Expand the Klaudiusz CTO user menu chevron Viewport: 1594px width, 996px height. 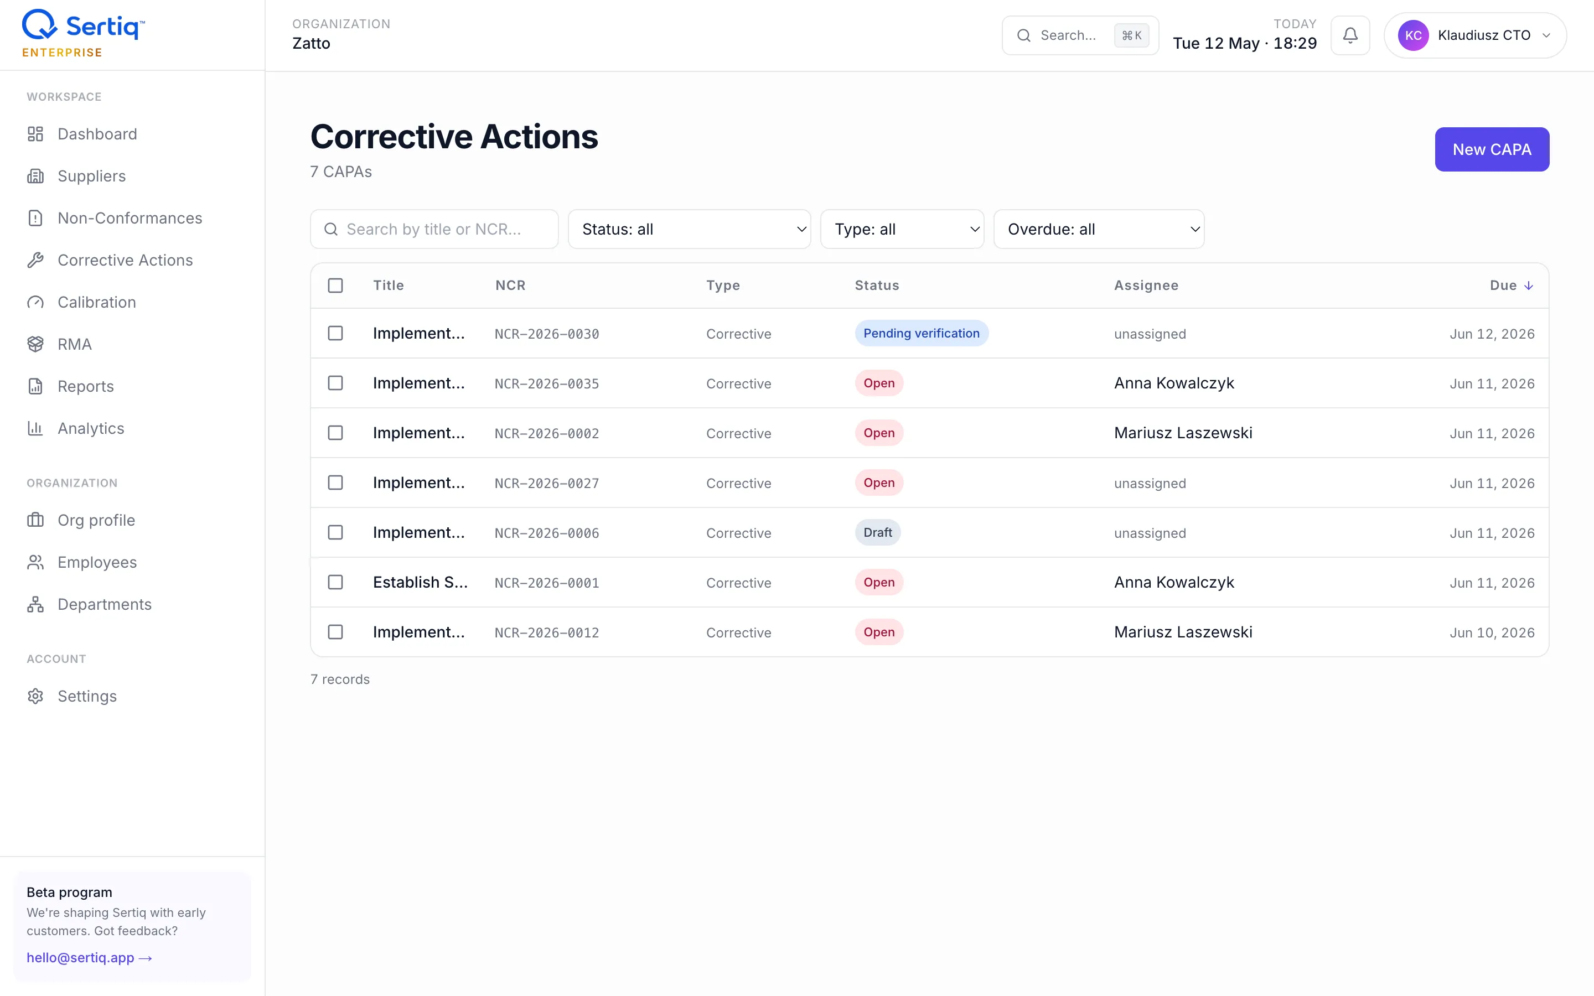click(x=1546, y=35)
